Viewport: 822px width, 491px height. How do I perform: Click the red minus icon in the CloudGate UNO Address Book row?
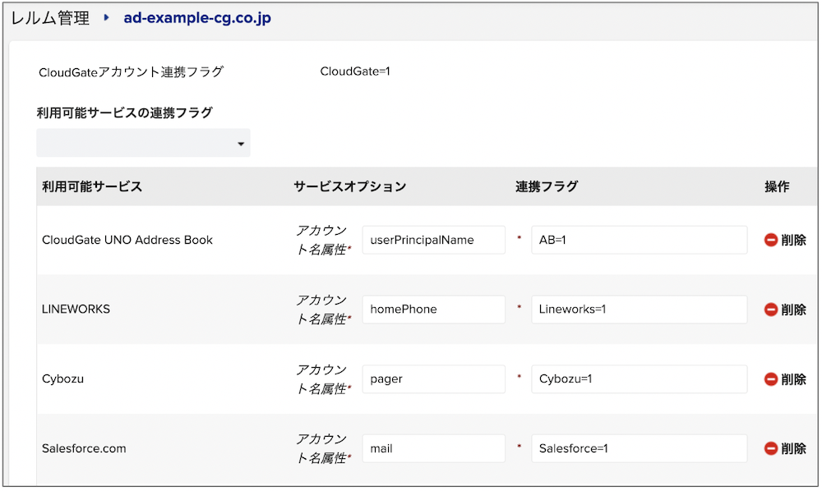[x=771, y=240]
